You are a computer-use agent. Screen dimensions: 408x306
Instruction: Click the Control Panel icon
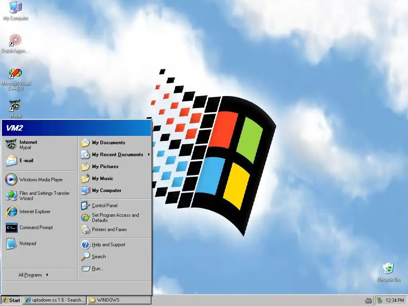tap(85, 206)
